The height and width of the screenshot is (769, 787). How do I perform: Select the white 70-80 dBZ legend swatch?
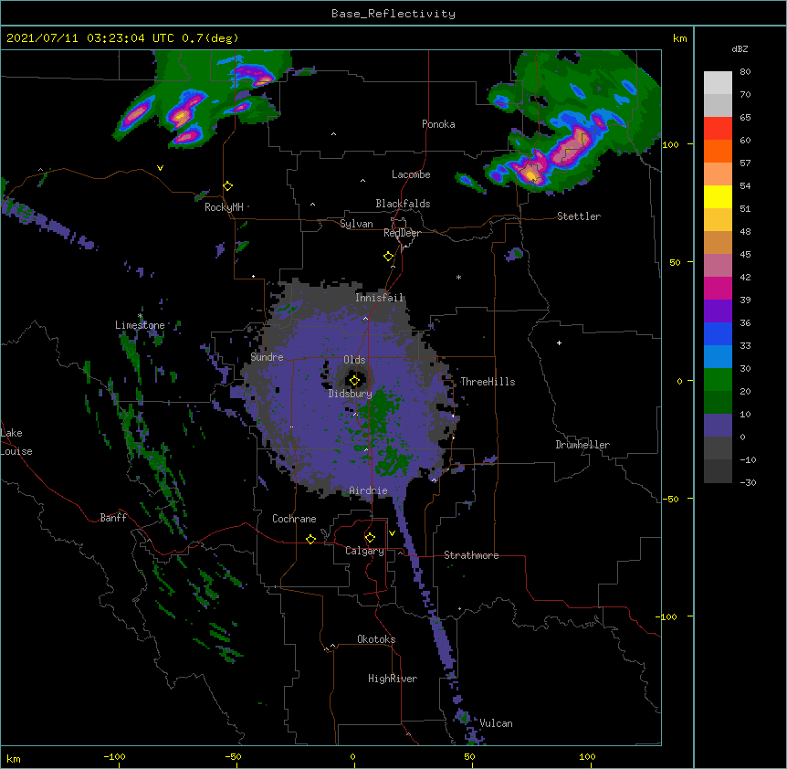click(718, 83)
